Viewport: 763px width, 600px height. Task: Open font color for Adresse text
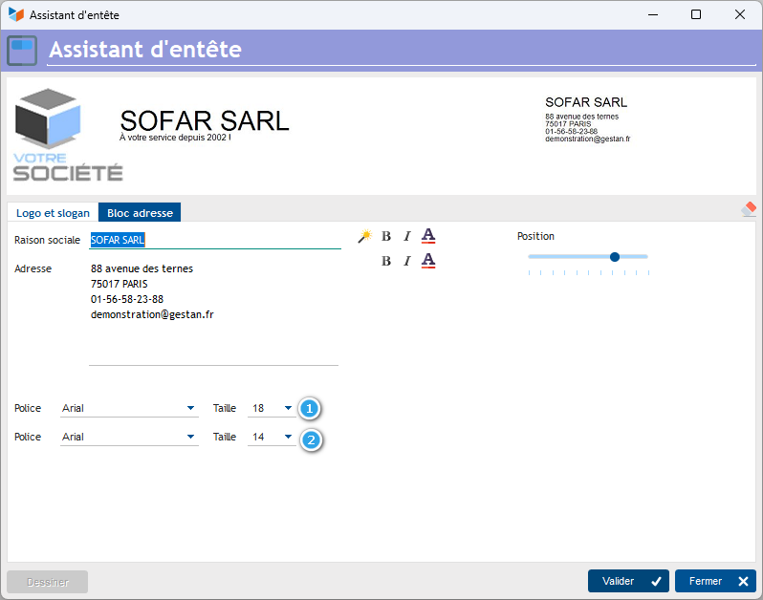(x=428, y=261)
